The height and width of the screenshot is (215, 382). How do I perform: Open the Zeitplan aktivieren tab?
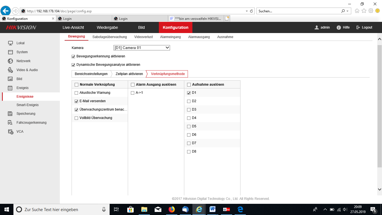coord(129,74)
